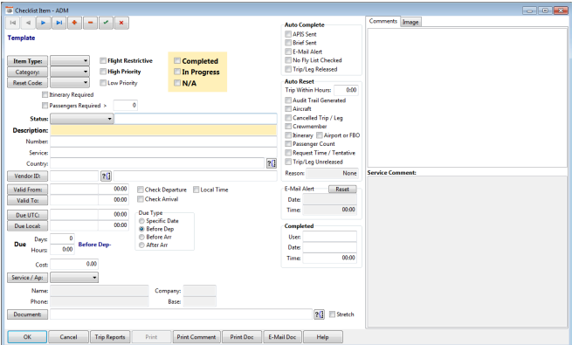Select Before Arr radio button
Screen dimensions: 572x345
tap(141, 237)
